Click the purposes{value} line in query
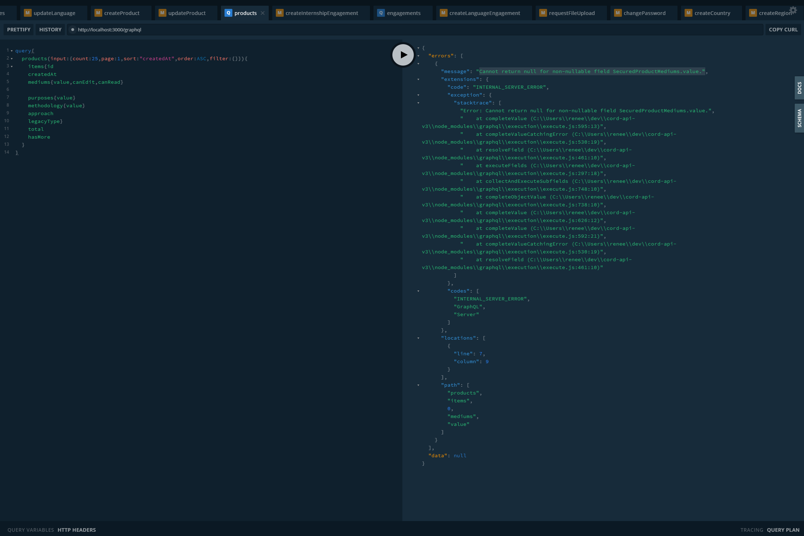This screenshot has height=536, width=804. coord(52,98)
